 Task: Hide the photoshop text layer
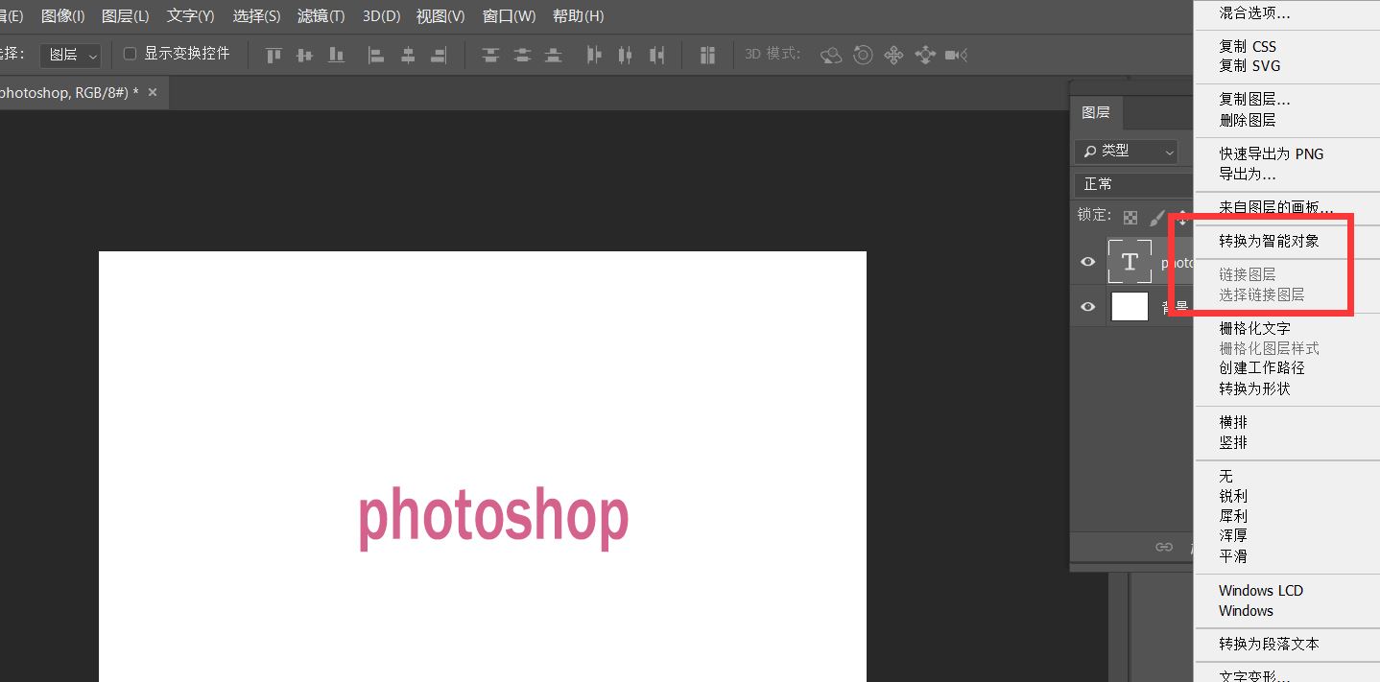[x=1088, y=262]
